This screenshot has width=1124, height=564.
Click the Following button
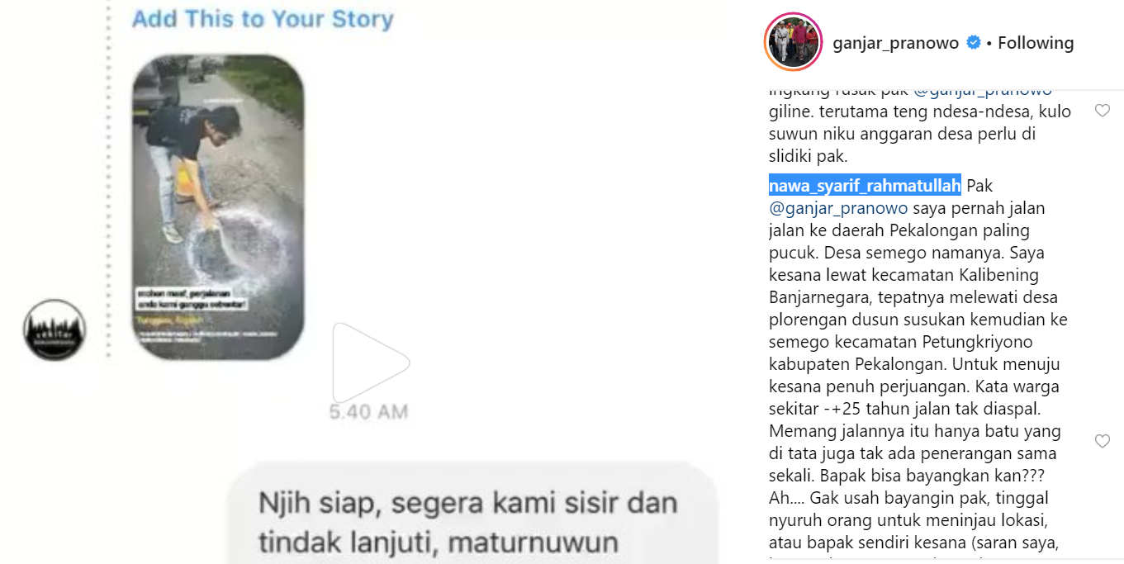click(x=1036, y=43)
